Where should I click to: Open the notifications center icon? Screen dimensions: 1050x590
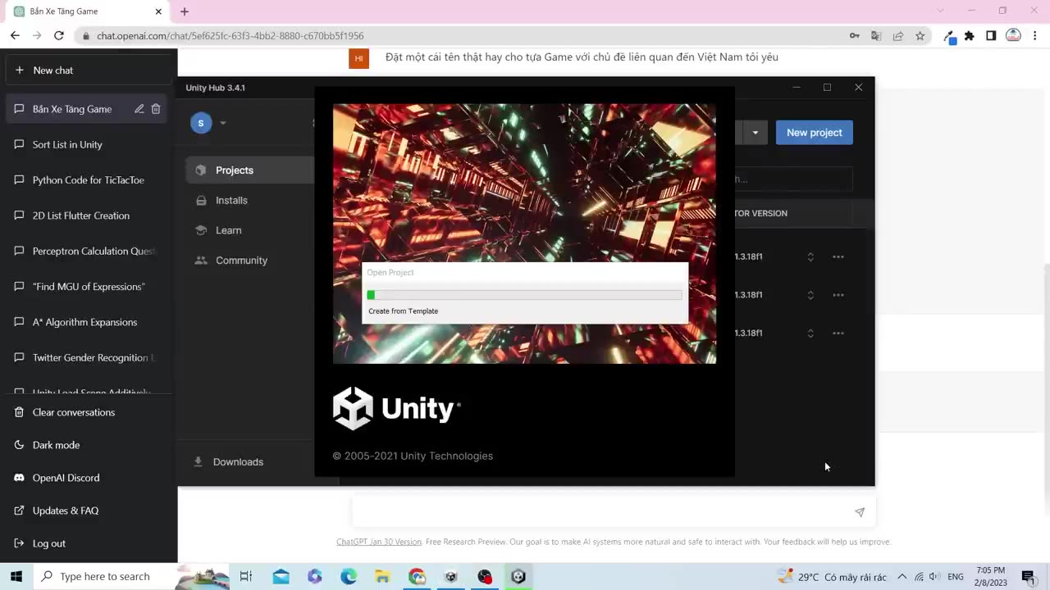(x=1028, y=577)
